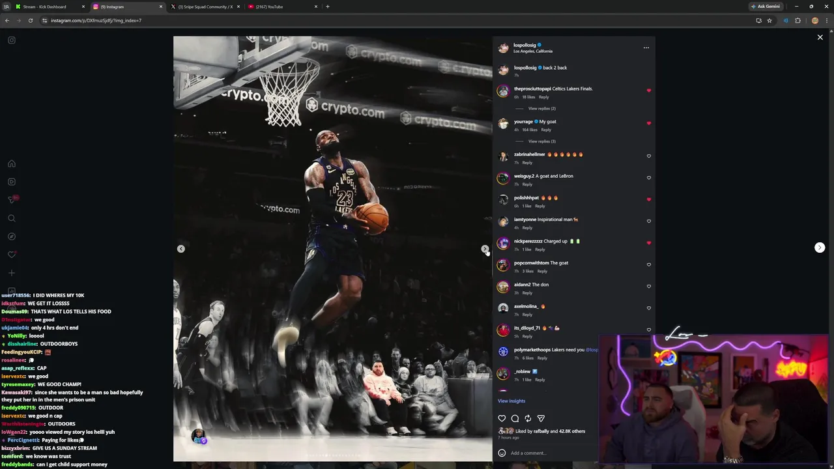Show previous image in carousel
The width and height of the screenshot is (834, 469).
pos(181,249)
